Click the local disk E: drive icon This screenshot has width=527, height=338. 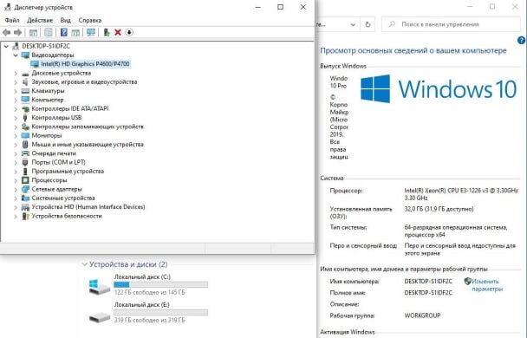click(100, 316)
